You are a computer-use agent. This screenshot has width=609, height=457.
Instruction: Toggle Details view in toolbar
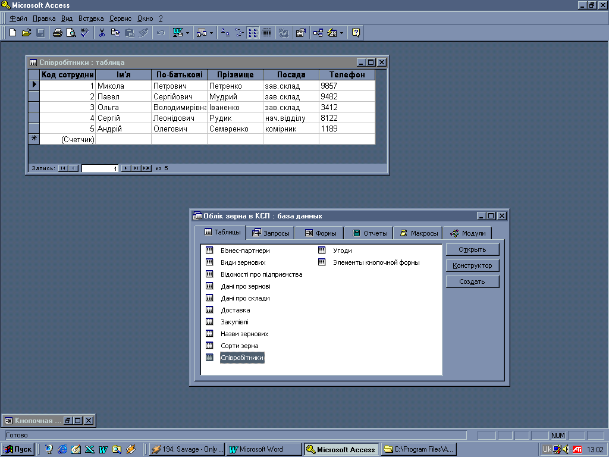(266, 33)
